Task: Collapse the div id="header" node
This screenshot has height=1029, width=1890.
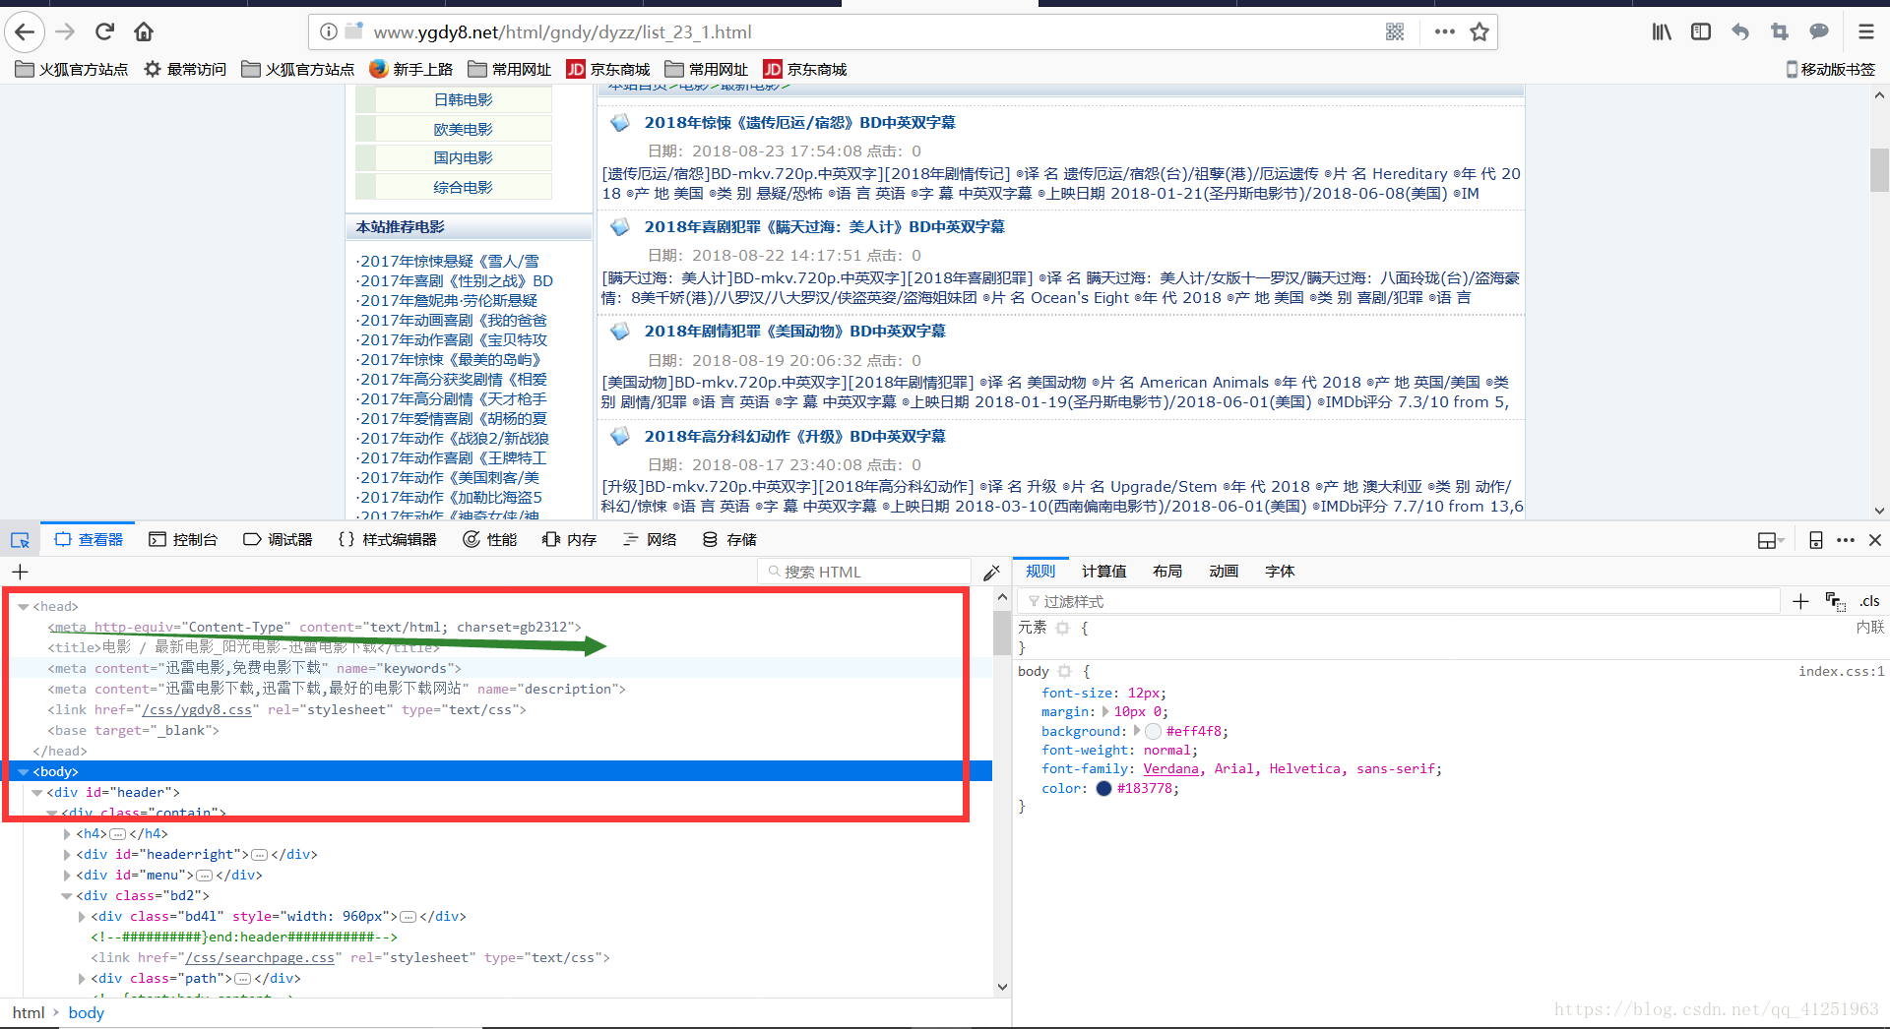Action: [x=36, y=793]
